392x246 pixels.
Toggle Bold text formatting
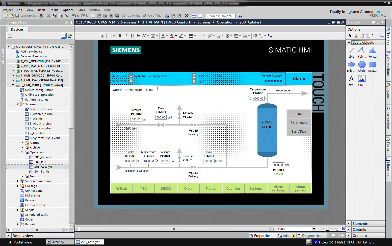click(x=120, y=36)
